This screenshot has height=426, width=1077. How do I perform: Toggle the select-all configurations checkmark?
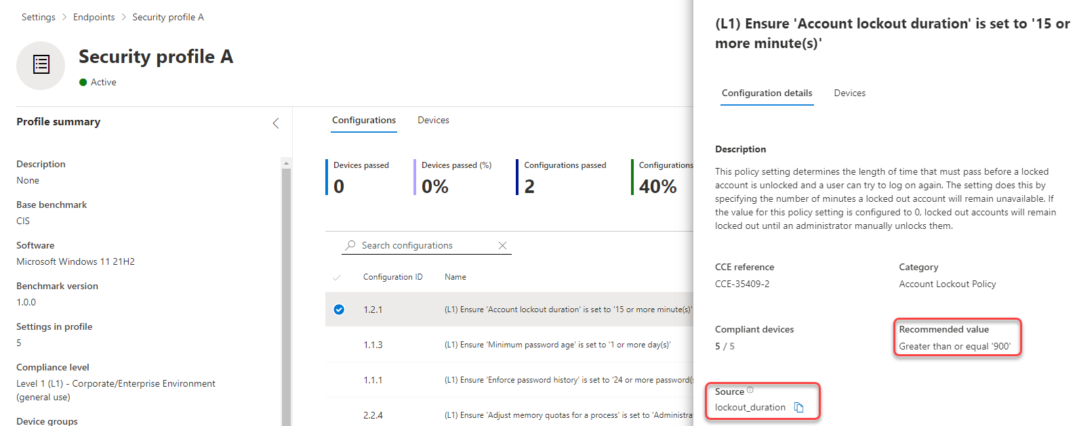(x=337, y=278)
